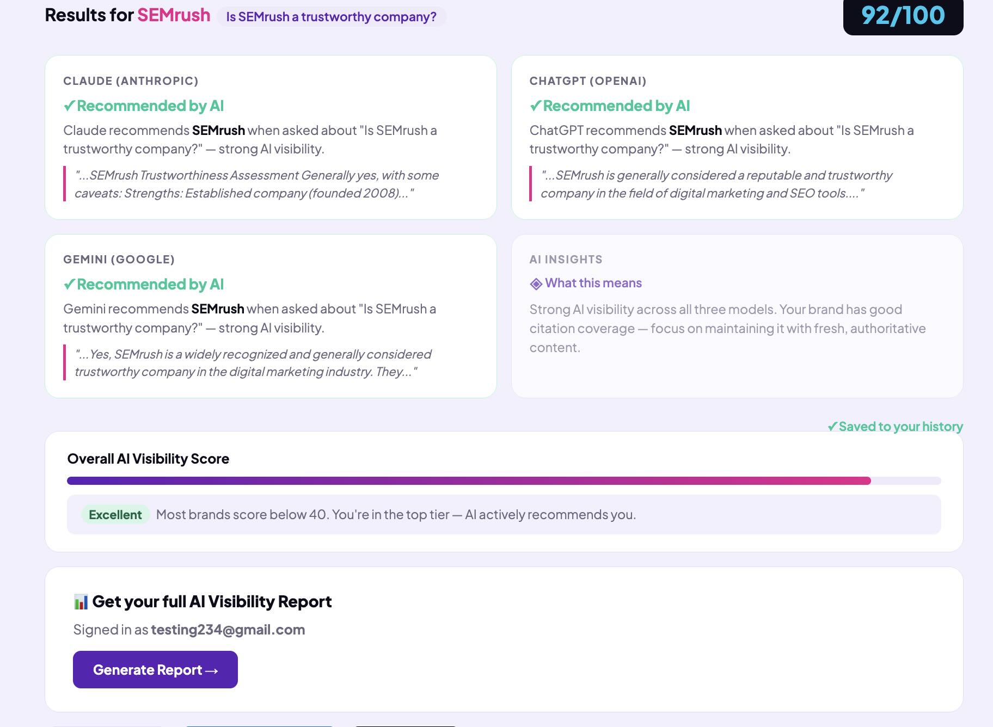This screenshot has width=993, height=727.
Task: Click 'ChatGPT recommends SEMrush' description
Action: (722, 140)
